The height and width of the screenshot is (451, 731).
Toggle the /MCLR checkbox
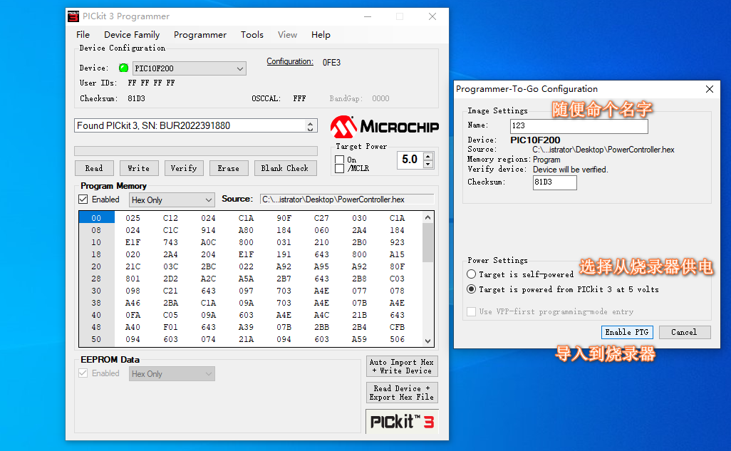pos(340,168)
